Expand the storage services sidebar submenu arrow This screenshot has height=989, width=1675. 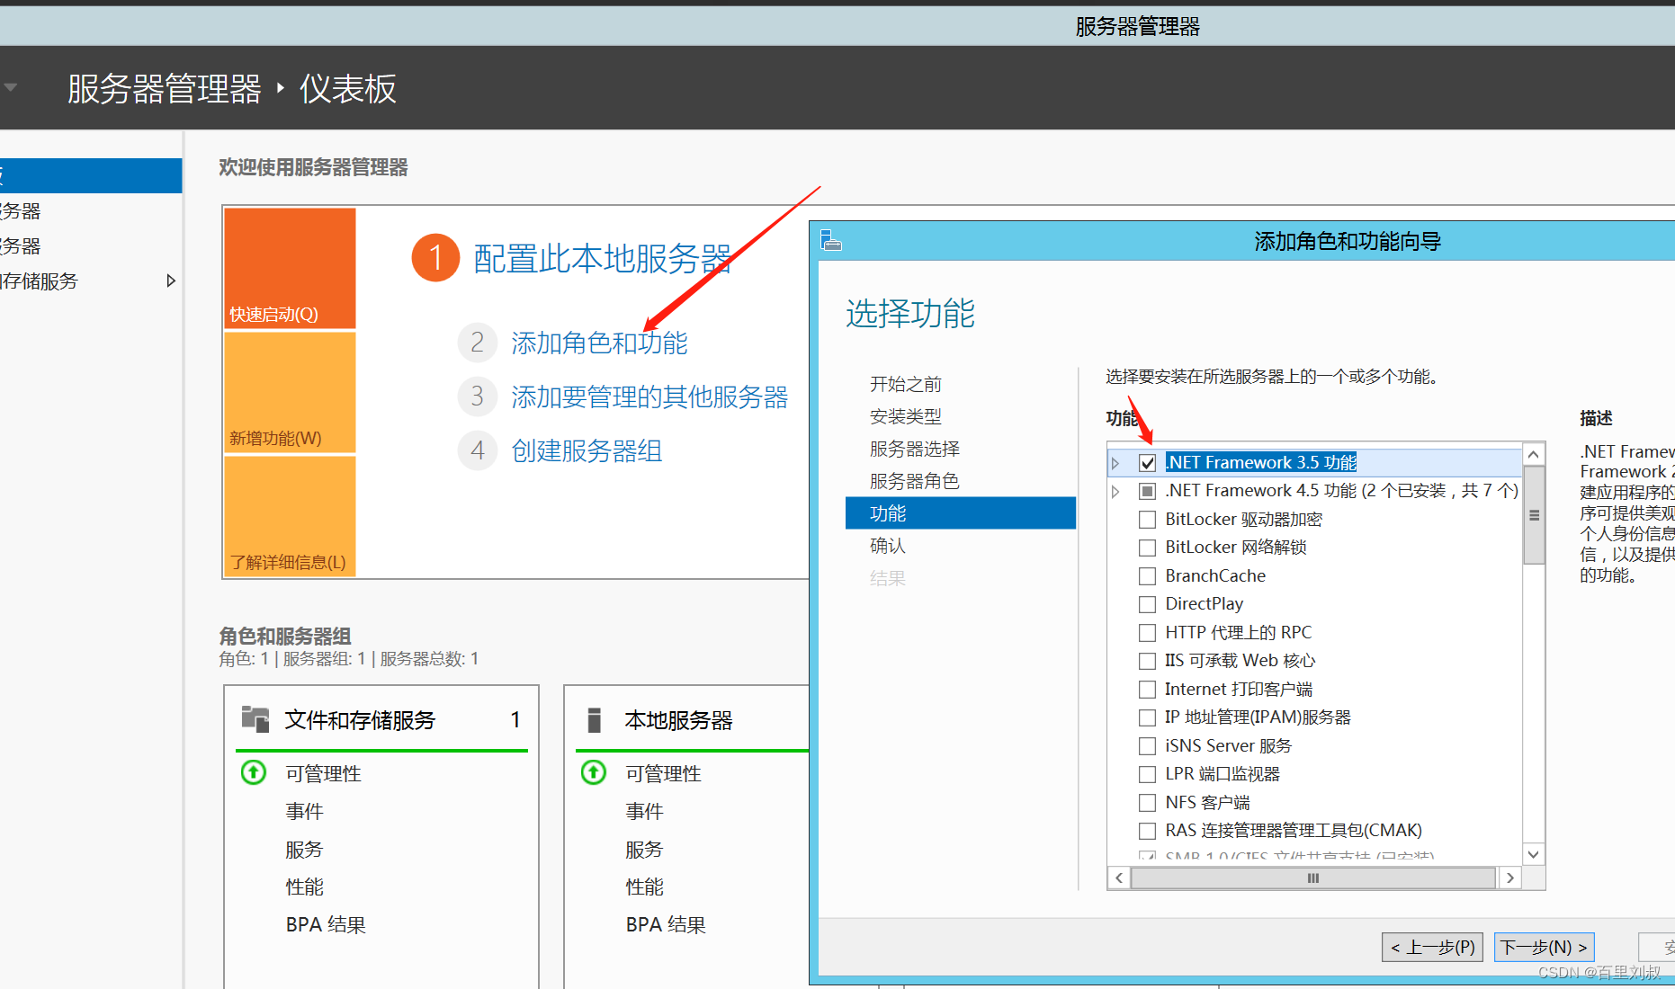pyautogui.click(x=171, y=281)
